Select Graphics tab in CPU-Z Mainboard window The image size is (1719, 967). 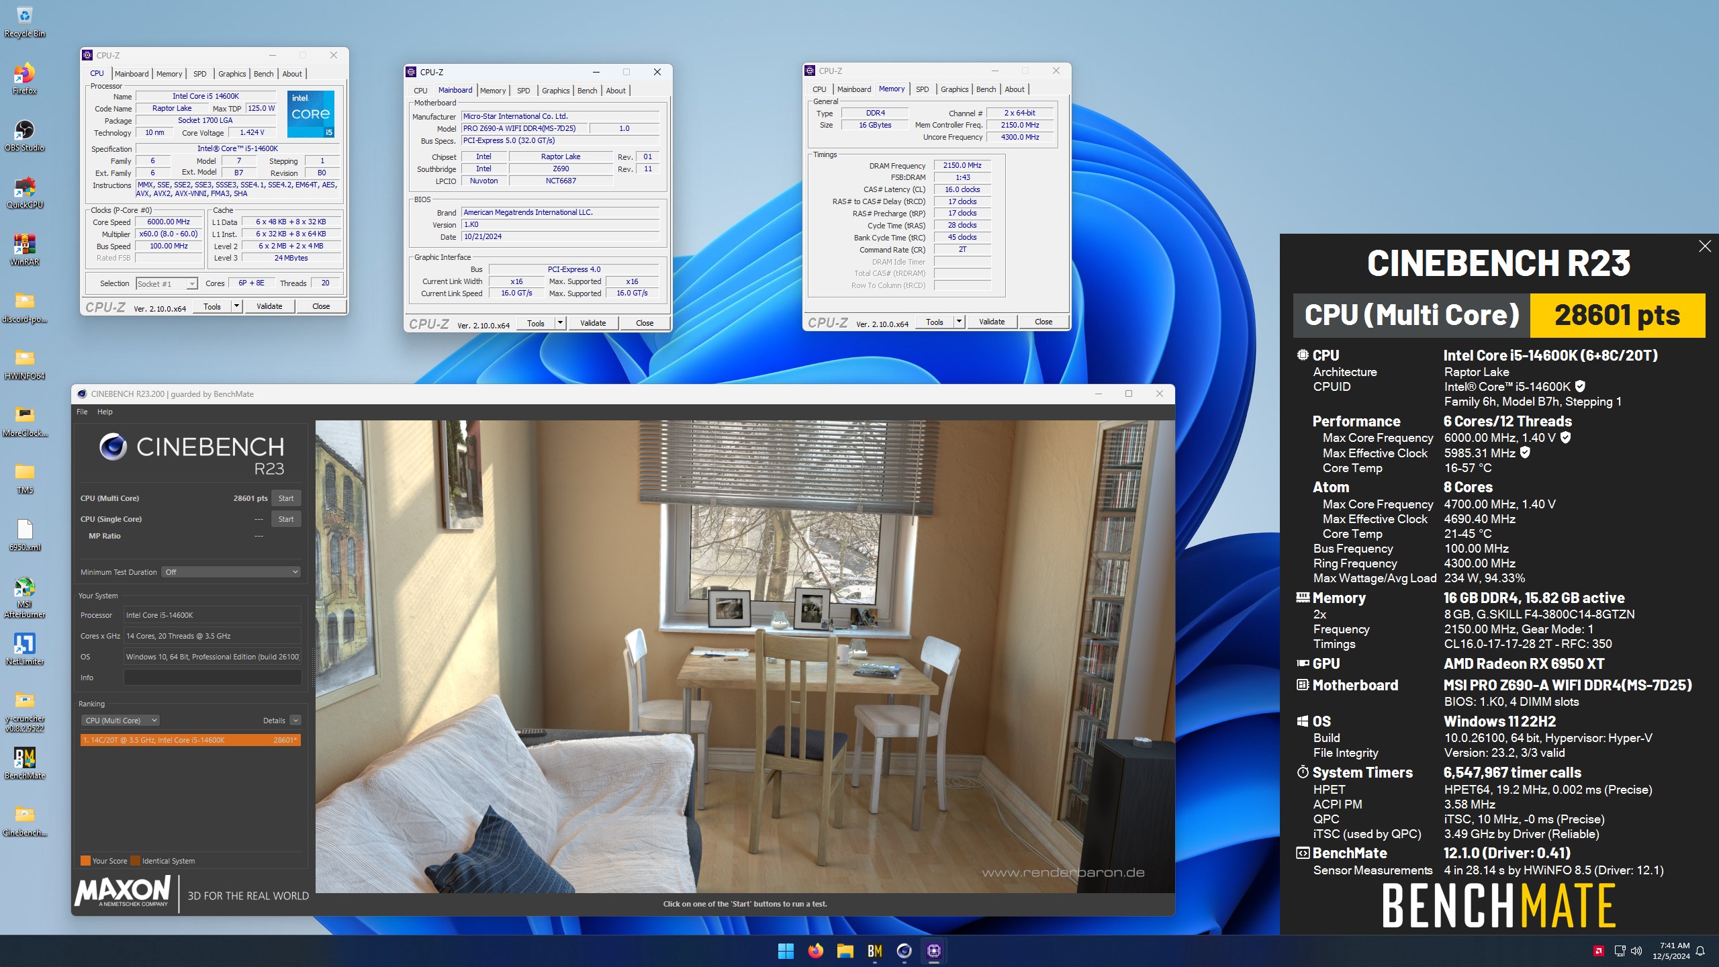(x=555, y=91)
